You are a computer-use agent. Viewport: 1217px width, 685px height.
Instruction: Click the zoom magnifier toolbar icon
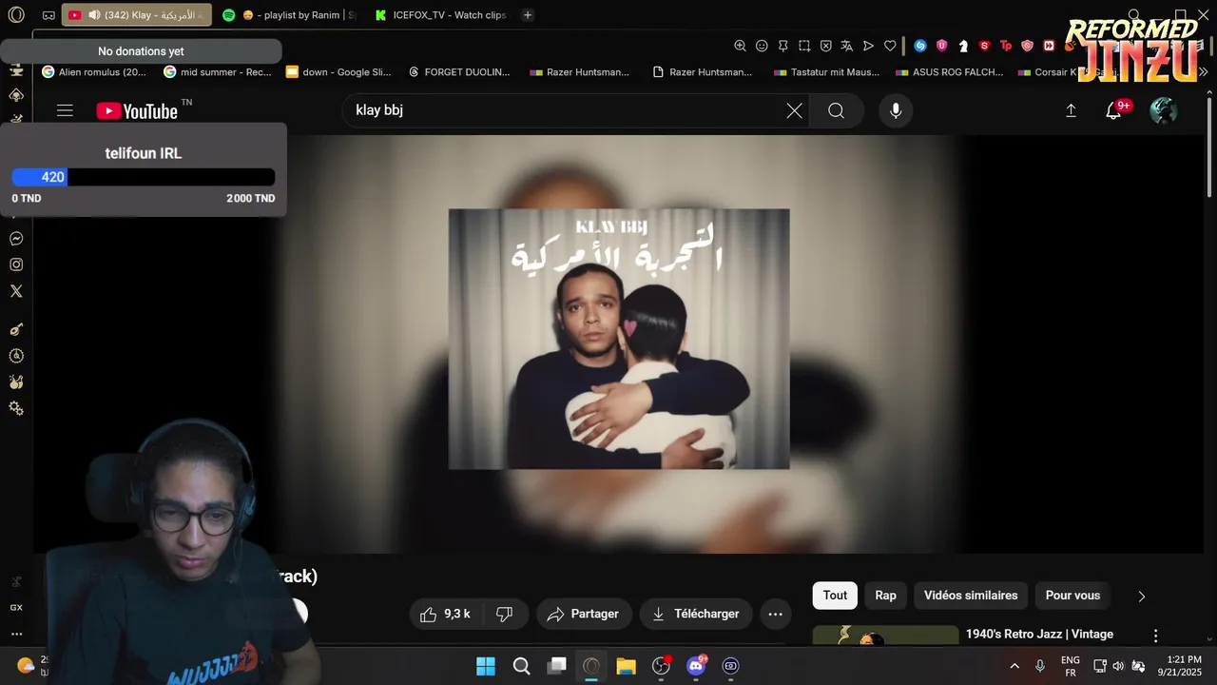coord(741,46)
